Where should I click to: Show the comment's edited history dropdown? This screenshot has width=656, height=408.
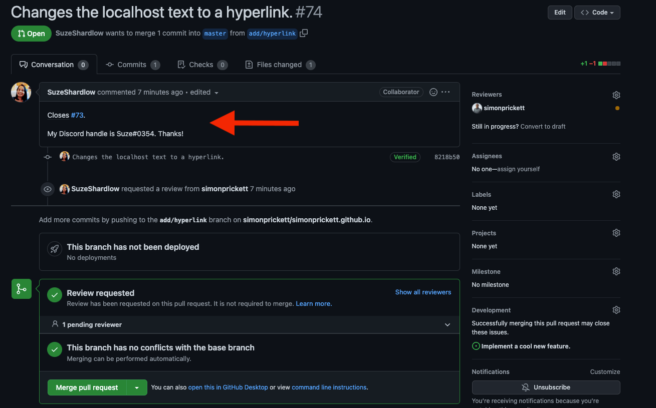[216, 93]
